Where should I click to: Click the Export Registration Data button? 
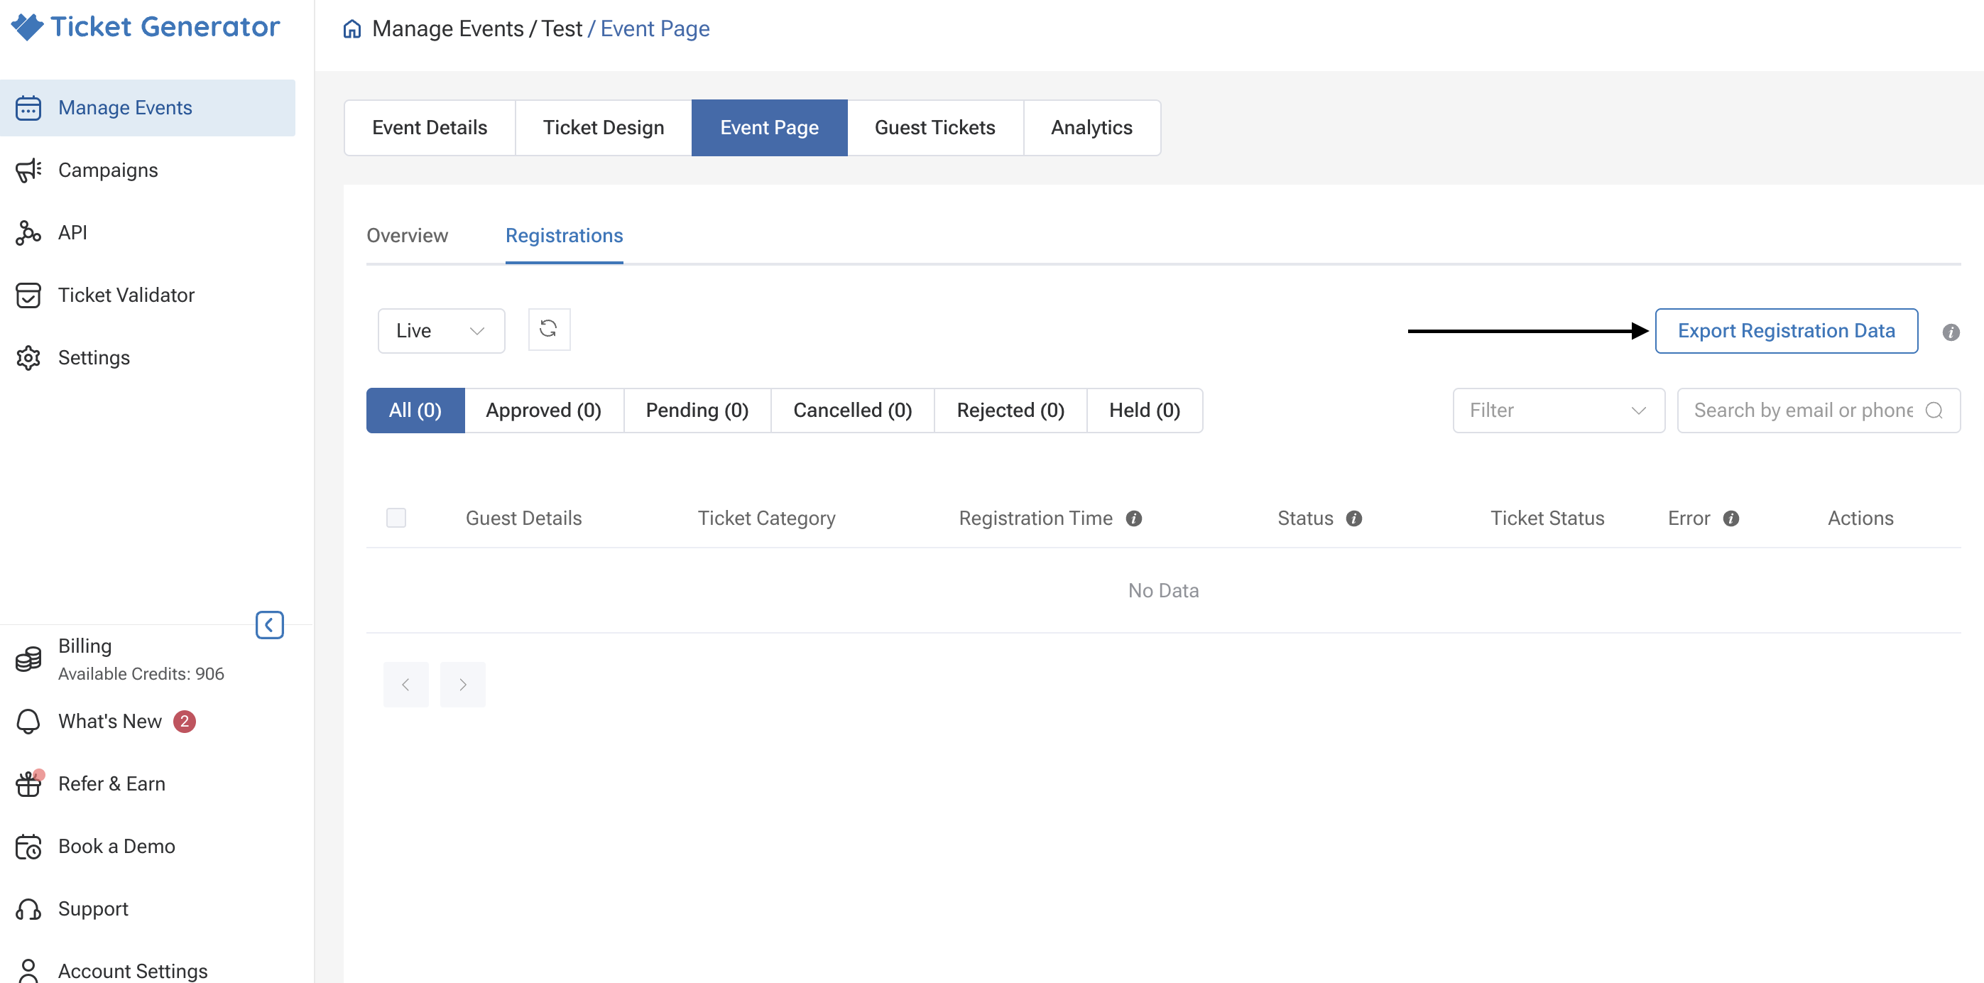(1785, 331)
